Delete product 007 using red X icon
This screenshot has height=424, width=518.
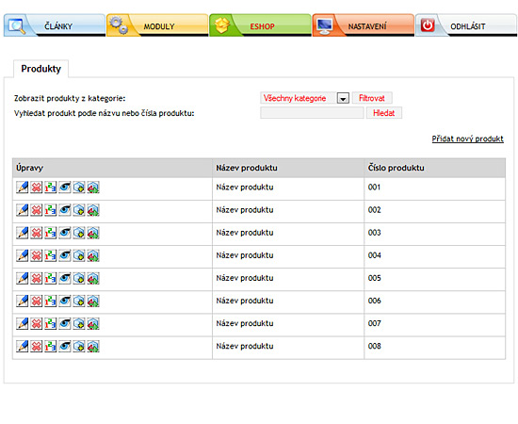click(x=37, y=323)
